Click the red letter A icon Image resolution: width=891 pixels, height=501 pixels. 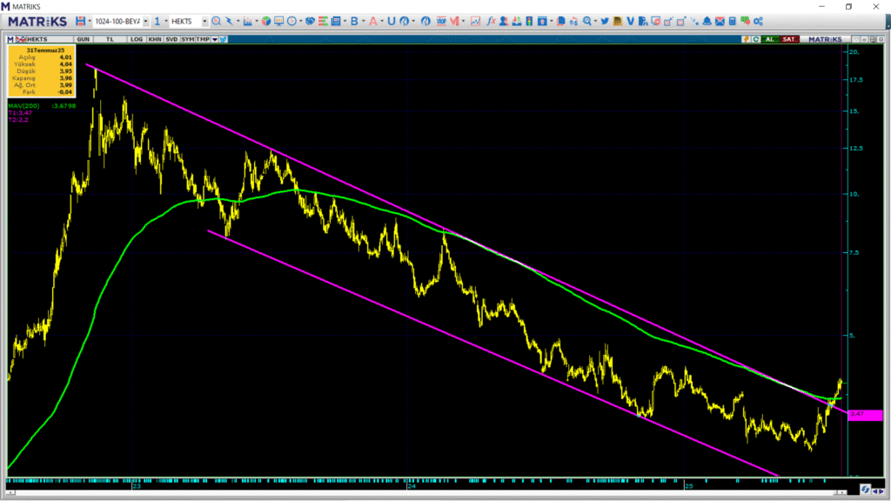372,21
